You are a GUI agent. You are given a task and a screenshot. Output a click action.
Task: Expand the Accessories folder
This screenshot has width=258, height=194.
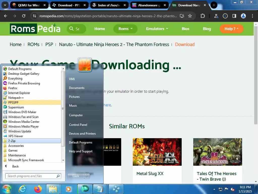click(32, 146)
